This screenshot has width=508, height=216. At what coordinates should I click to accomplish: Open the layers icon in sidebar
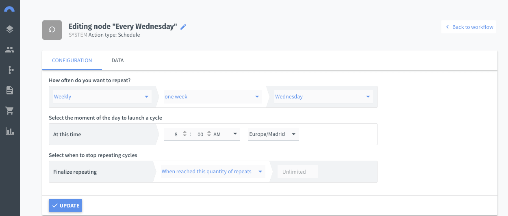10,29
